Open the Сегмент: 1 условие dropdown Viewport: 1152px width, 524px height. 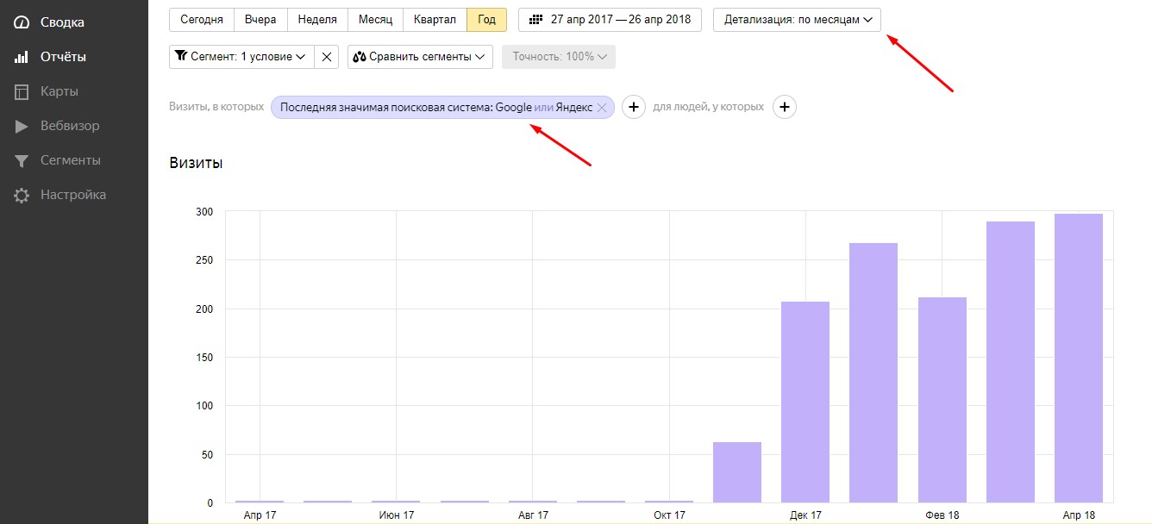point(241,57)
